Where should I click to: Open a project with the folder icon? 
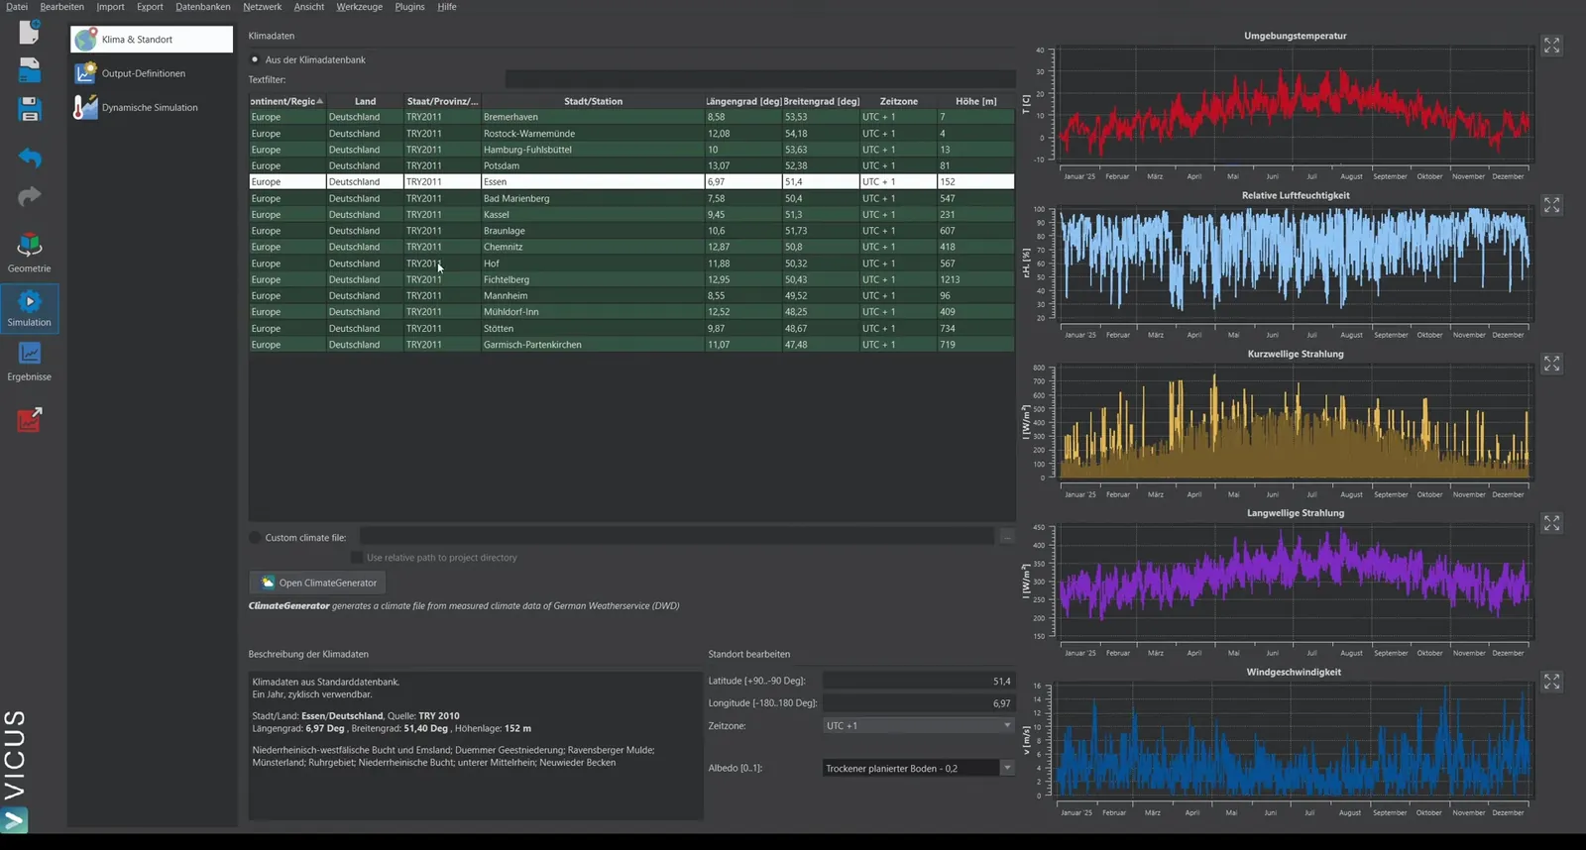pyautogui.click(x=30, y=70)
